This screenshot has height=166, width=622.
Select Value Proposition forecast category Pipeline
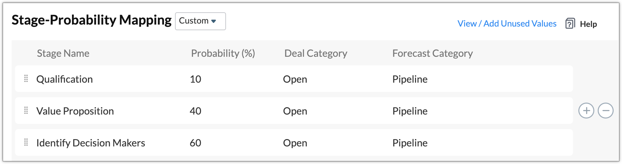coord(410,111)
